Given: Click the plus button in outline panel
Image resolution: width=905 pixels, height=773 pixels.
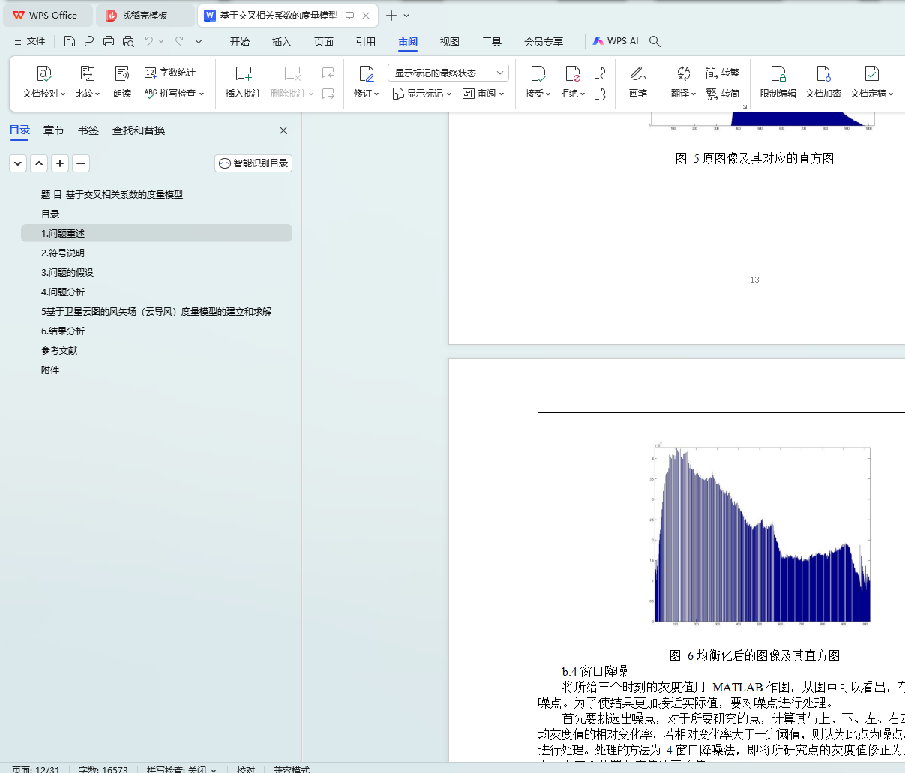Looking at the screenshot, I should point(60,163).
